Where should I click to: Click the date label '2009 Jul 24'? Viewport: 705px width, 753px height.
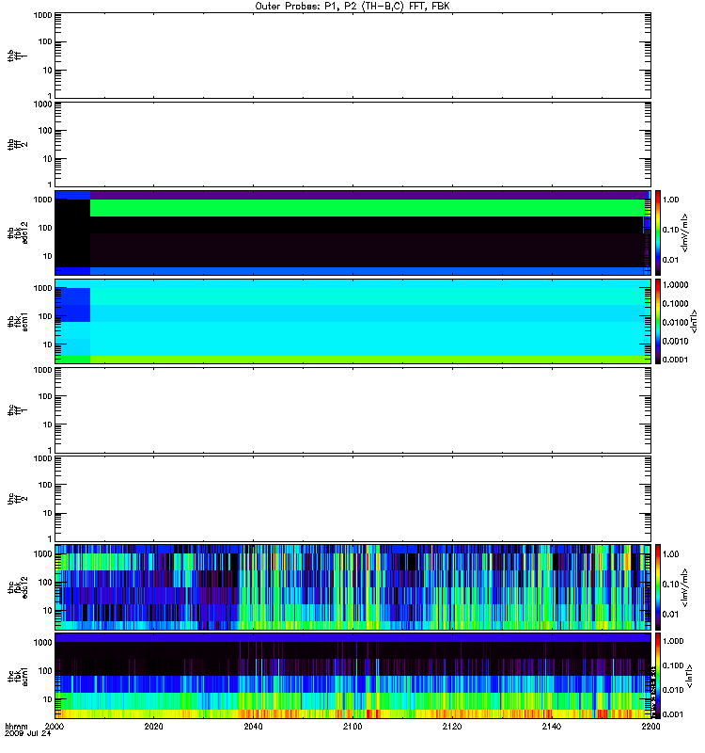coord(27,734)
